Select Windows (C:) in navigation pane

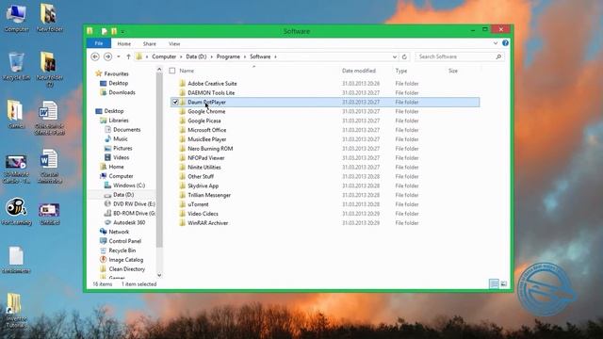(x=129, y=186)
